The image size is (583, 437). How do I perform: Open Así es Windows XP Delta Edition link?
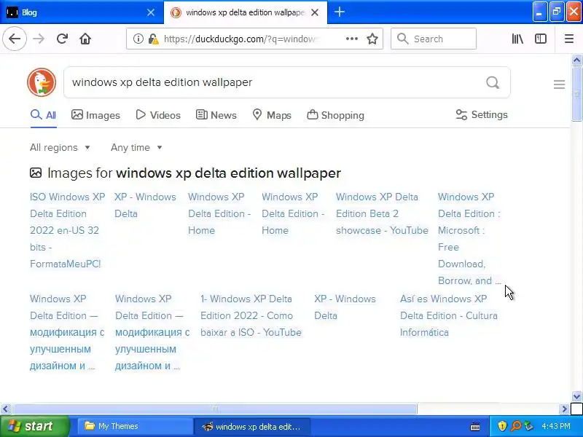(449, 315)
